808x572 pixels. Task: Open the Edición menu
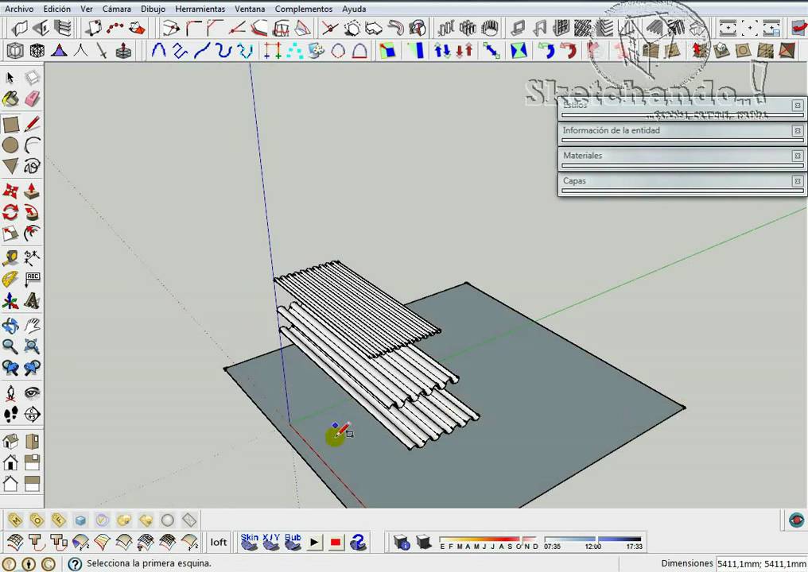coord(57,9)
